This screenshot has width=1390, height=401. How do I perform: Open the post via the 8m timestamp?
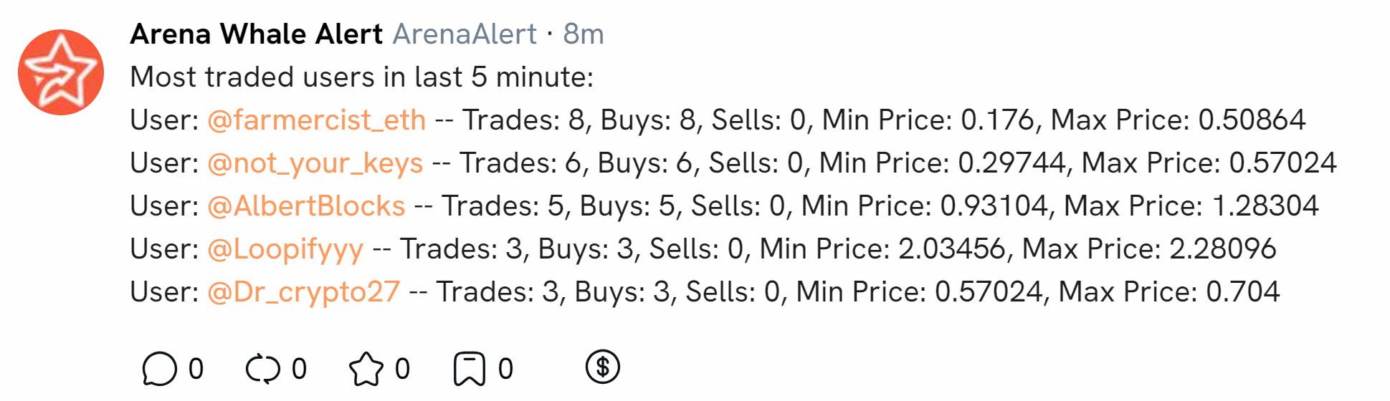(x=584, y=34)
